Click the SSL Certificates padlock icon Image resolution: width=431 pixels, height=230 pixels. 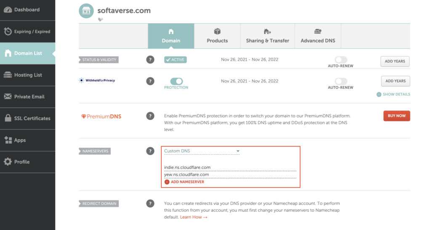[x=8, y=118]
